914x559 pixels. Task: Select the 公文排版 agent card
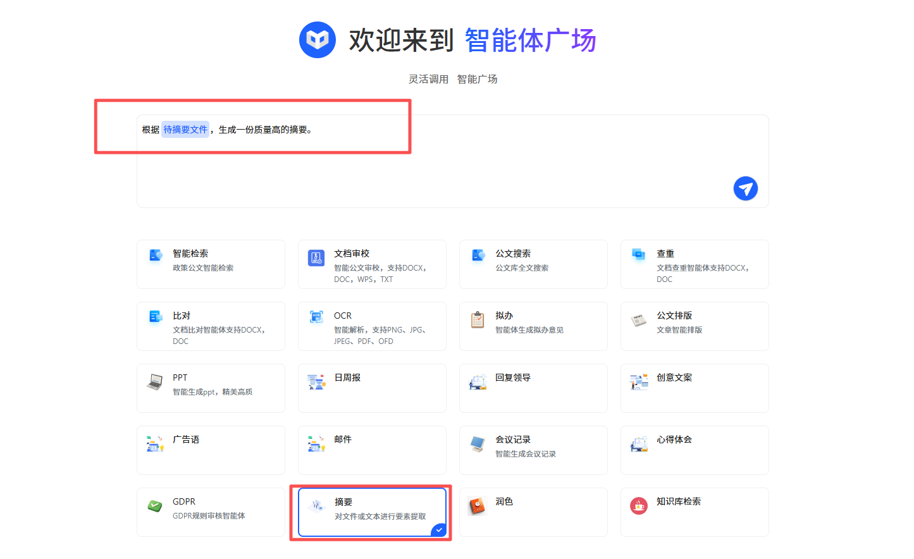point(695,326)
